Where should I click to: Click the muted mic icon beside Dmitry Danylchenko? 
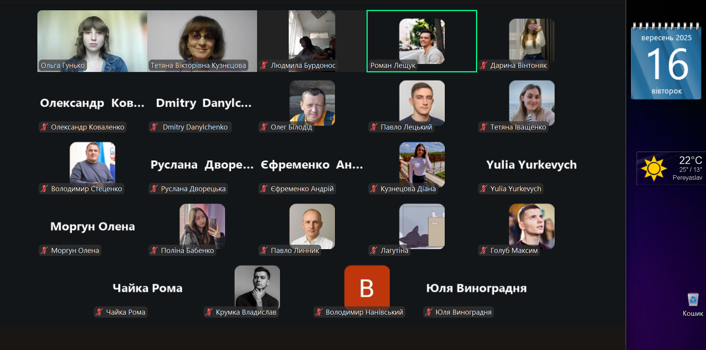[x=154, y=127]
